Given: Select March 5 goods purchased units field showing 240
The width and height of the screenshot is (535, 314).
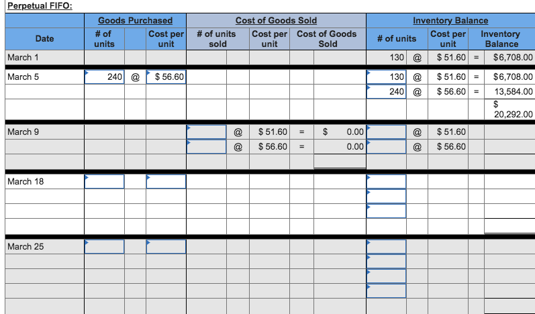Looking at the screenshot, I should tap(105, 77).
